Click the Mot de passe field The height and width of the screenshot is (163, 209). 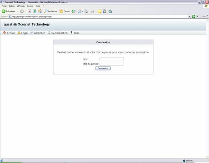[x=111, y=64]
